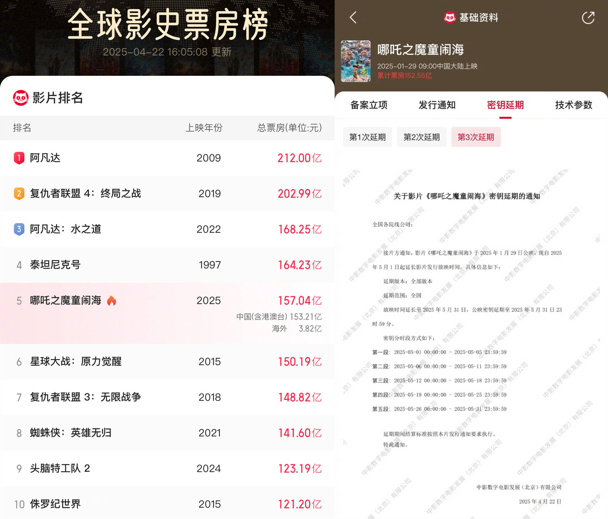
Task: Click the 海外 3.82亿 breakdown line
Action: click(297, 329)
